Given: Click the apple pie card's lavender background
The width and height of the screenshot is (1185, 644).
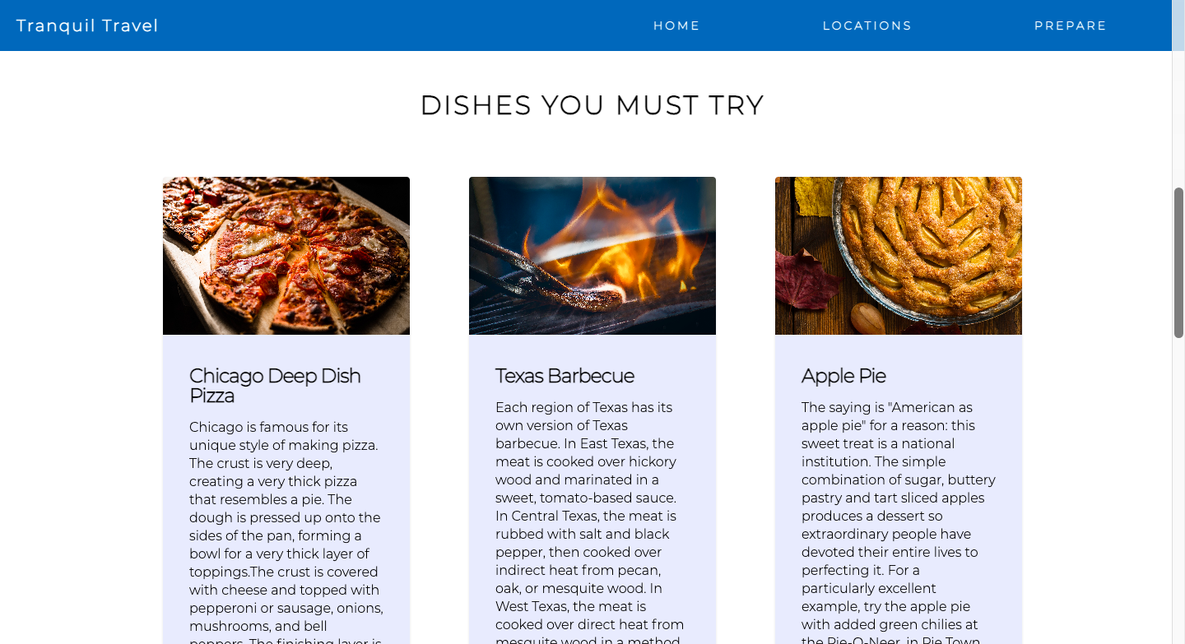Looking at the screenshot, I should (1011, 493).
